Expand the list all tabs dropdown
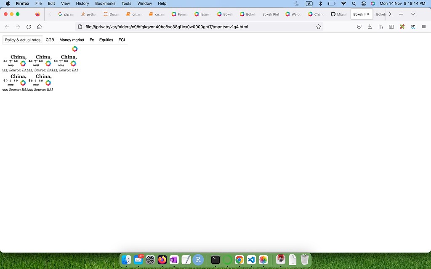 click(x=413, y=14)
